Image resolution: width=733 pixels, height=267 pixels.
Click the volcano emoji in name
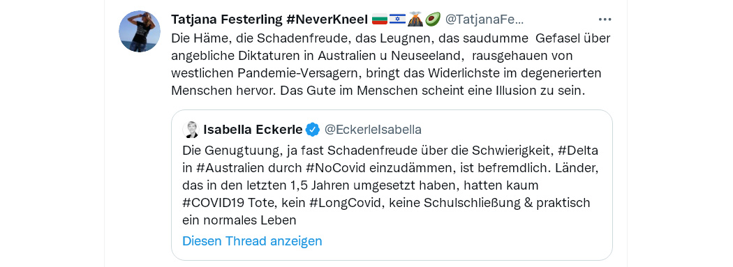pyautogui.click(x=415, y=20)
